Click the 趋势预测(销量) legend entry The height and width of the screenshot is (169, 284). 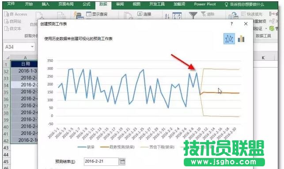117,147
